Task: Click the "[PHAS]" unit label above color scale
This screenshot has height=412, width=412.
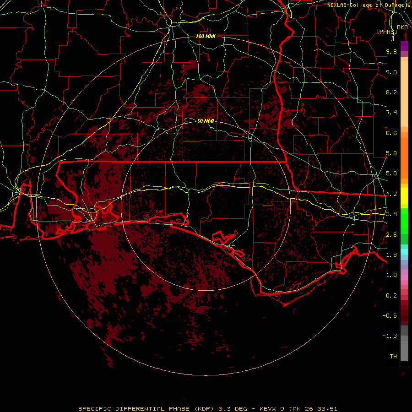Action: click(x=387, y=32)
